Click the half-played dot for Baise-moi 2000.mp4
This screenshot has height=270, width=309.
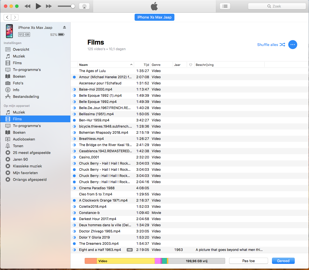[x=74, y=89]
